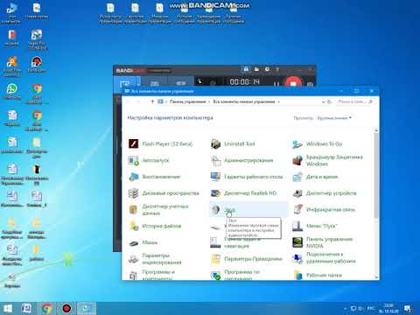Open Параметры Проводника item
Screen dimensions: 420x315
[x=247, y=259]
